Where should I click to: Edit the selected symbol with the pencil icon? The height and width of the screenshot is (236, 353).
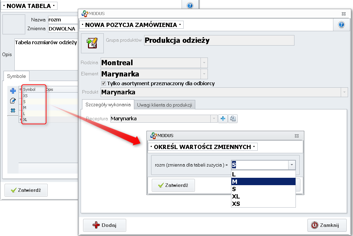tap(13, 100)
